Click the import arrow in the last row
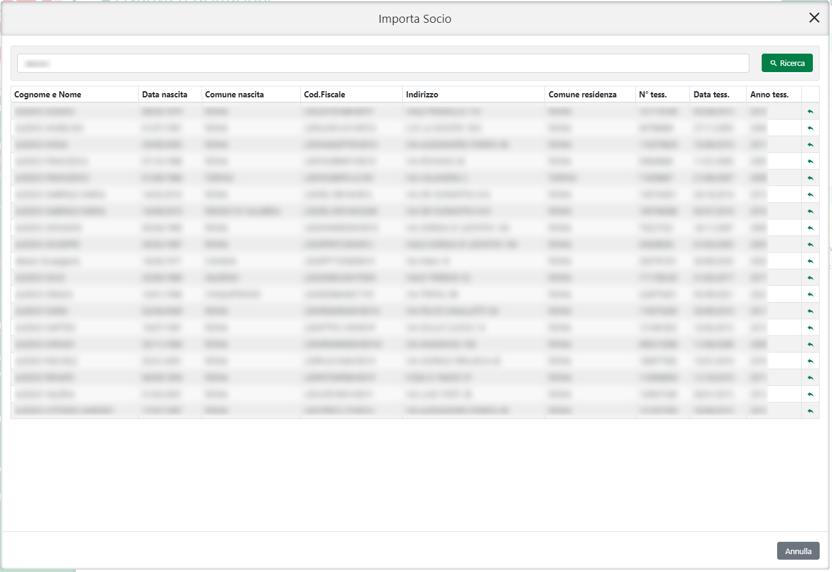Viewport: 832px width, 572px height. (x=810, y=411)
